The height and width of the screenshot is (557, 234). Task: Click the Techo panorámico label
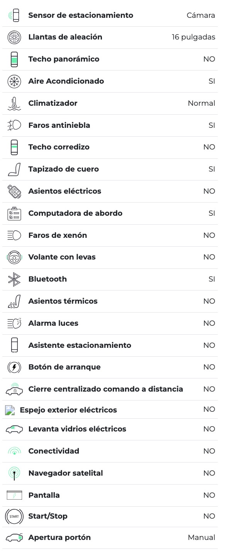[64, 59]
